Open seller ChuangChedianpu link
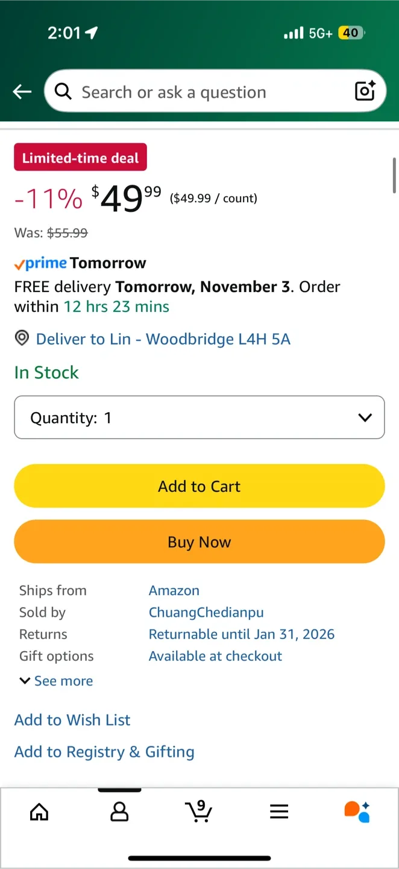The height and width of the screenshot is (869, 399). [x=206, y=613]
